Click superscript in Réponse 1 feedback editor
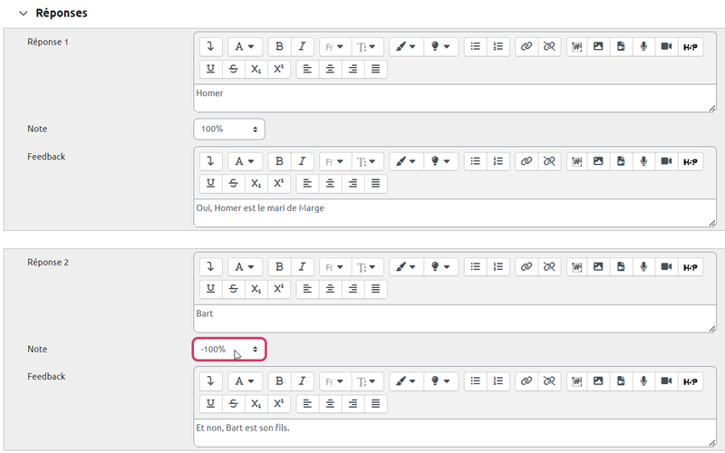 pos(279,183)
